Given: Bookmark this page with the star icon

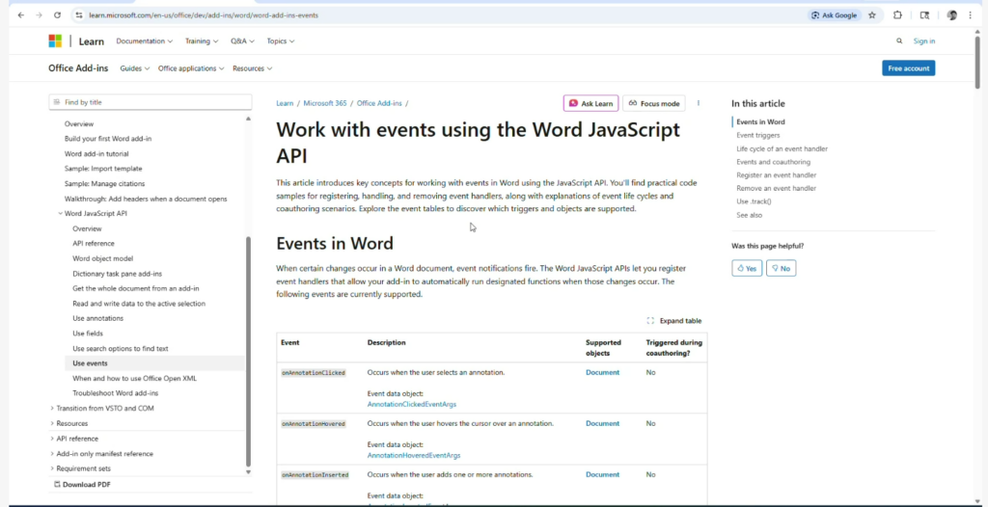Looking at the screenshot, I should tap(872, 15).
